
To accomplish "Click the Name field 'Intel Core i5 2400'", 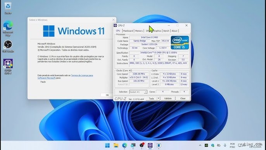I will click(x=149, y=37).
